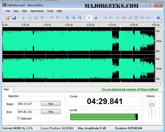The image size is (165, 132).
Task: Zoom in on the waveform
Action: (67, 18)
